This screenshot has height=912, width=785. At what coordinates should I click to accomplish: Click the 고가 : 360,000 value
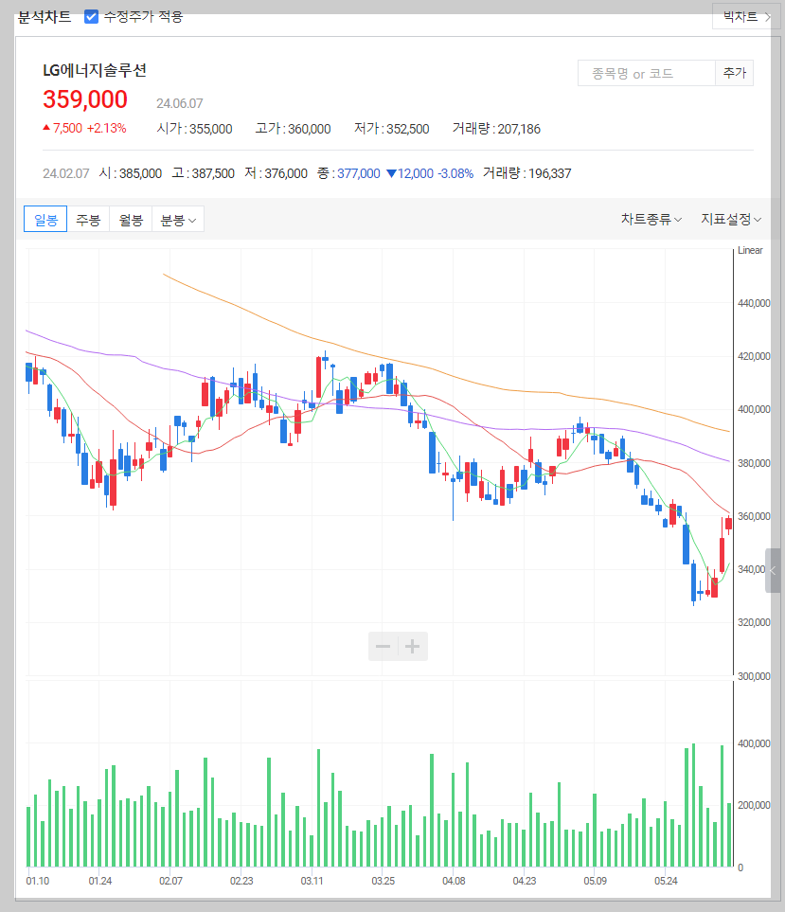(293, 129)
